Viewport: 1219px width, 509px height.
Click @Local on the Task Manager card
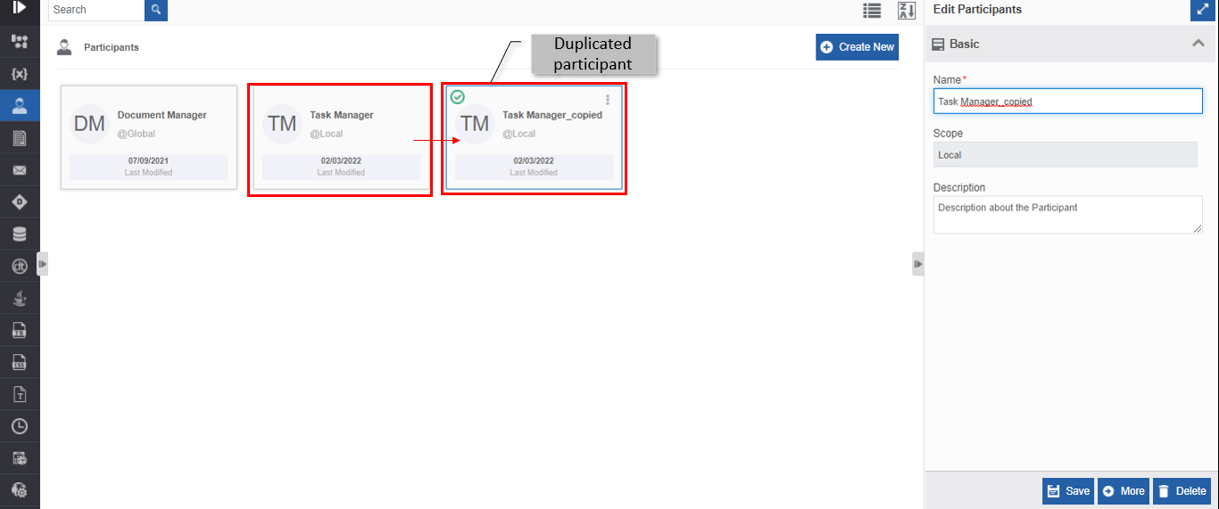point(327,134)
